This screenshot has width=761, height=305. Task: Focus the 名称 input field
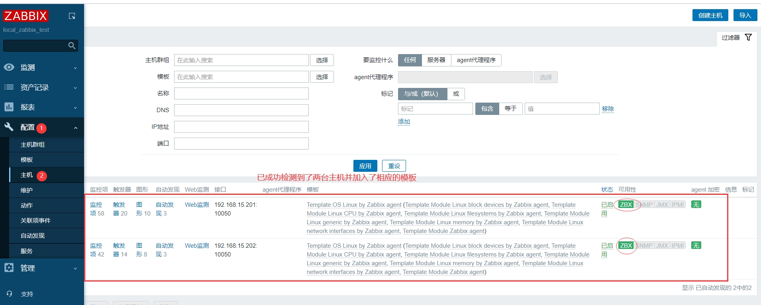pos(241,93)
